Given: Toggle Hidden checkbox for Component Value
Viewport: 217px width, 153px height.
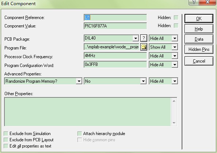Looking at the screenshot, I should point(176,26).
